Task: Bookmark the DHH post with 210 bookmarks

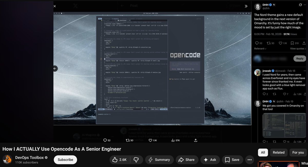Action: point(295,43)
